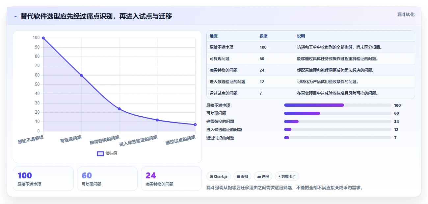Click the 原始不满事项 progress list label
The width and height of the screenshot is (428, 204).
pyautogui.click(x=218, y=105)
